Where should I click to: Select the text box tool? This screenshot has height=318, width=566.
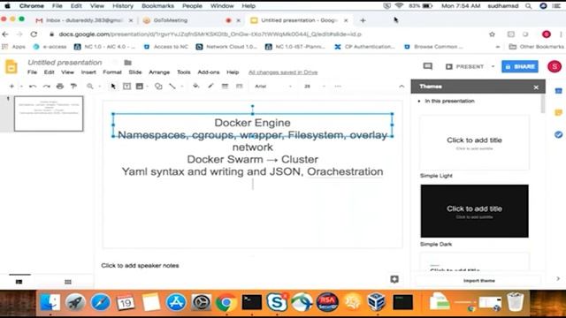pyautogui.click(x=126, y=87)
